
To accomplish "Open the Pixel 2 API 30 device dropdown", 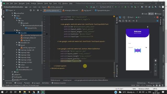I will point(106,7).
